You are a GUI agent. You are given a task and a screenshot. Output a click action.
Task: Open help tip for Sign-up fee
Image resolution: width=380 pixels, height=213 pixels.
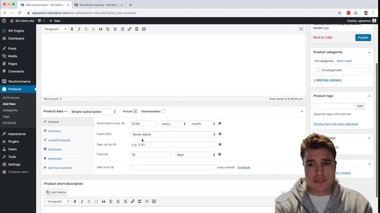point(220,144)
